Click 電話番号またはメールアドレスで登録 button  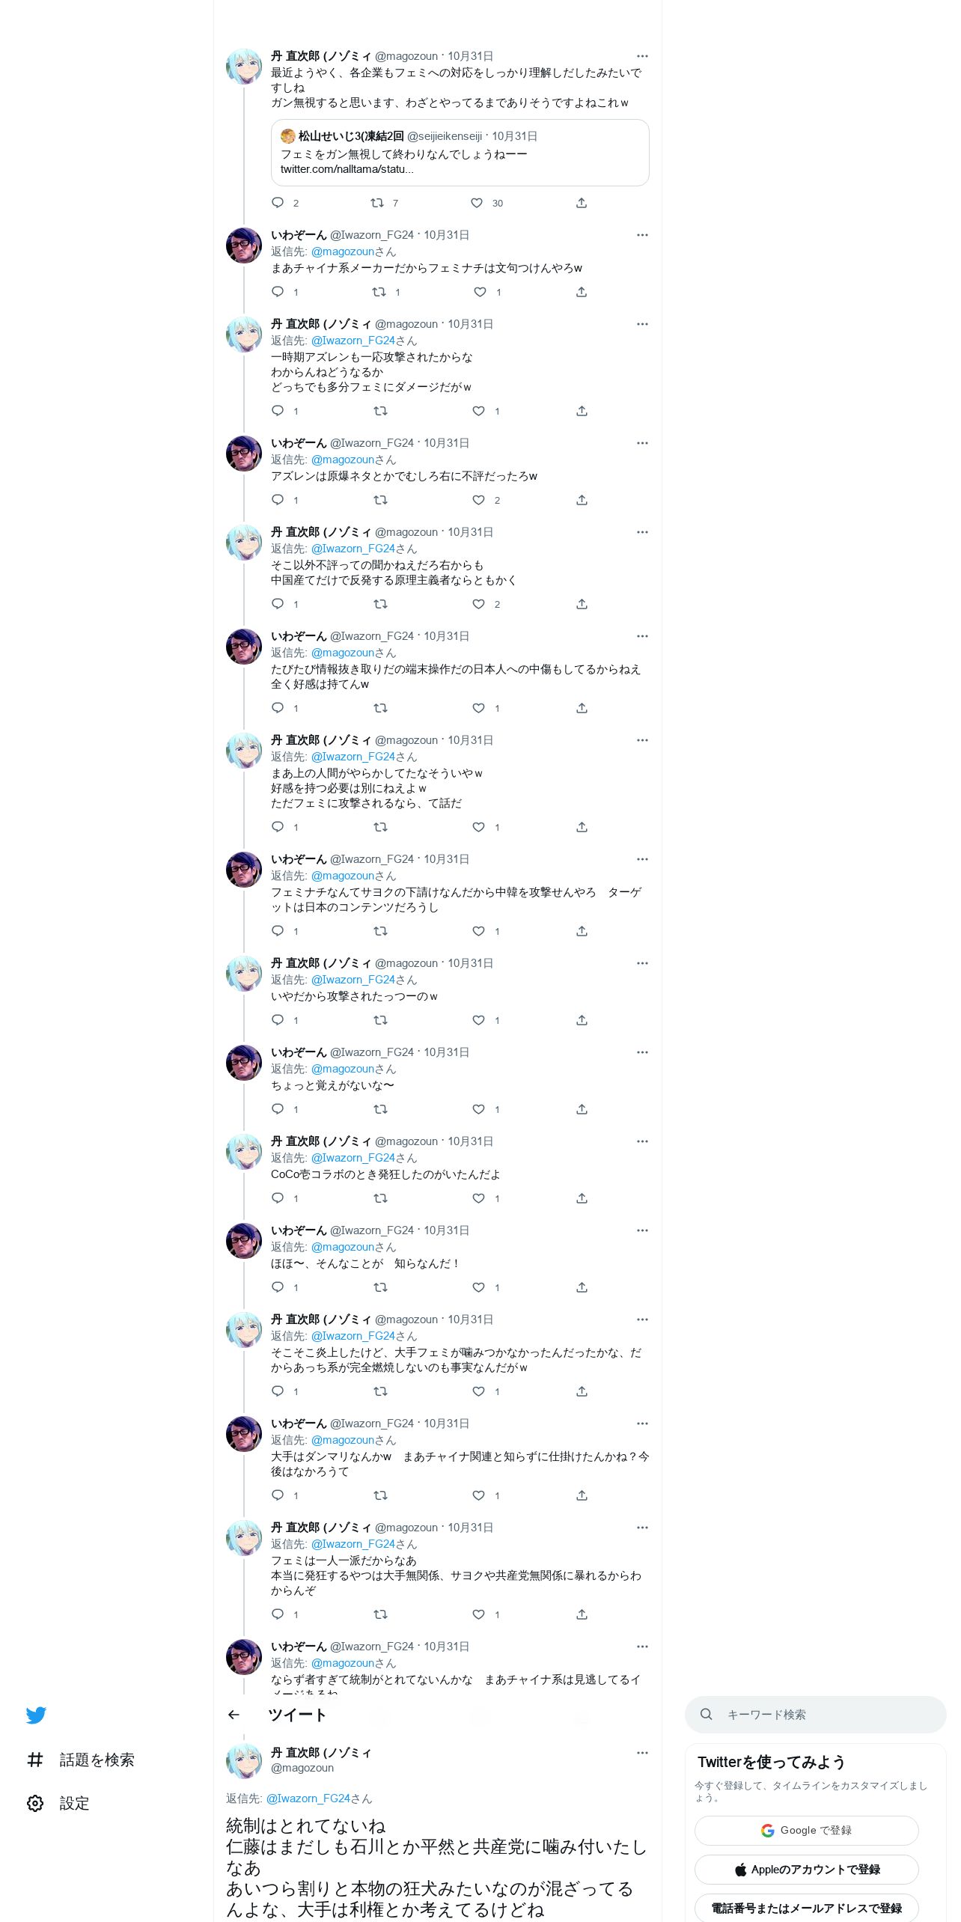coord(806,1908)
